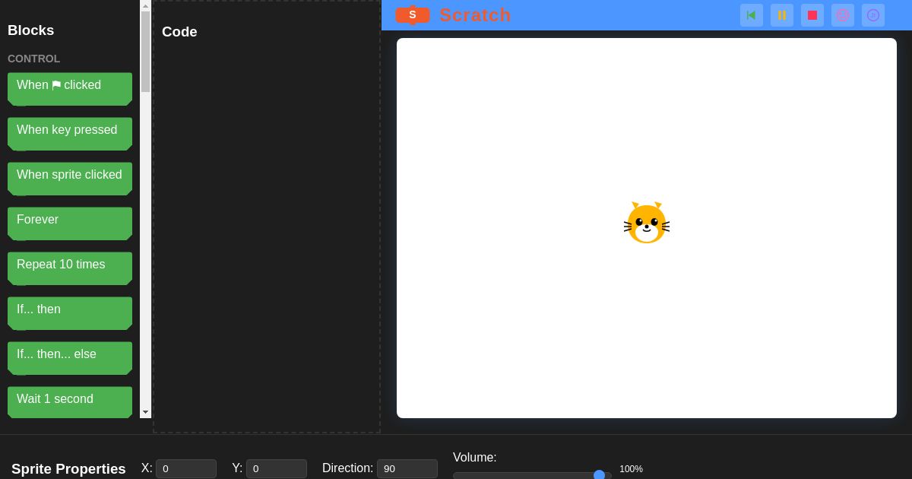Viewport: 912px width, 479px height.
Task: Add the 'Wait 1 second' block
Action: (x=70, y=403)
